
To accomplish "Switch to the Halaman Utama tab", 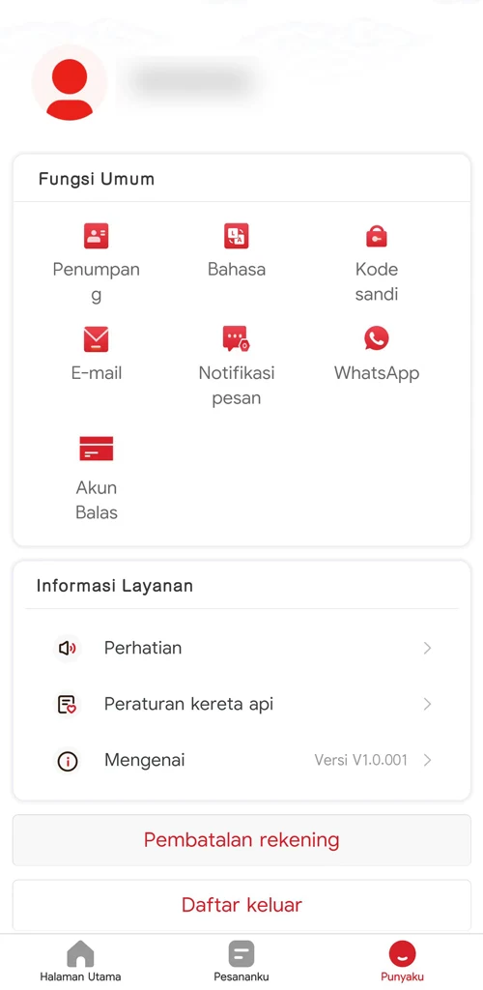I will pos(81,961).
